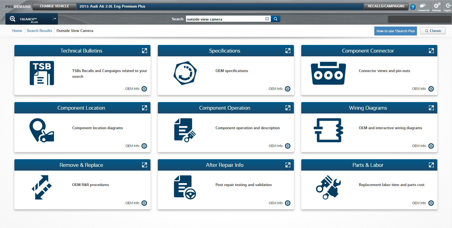Click the TSB document icon
This screenshot has width=452, height=228.
click(x=42, y=73)
